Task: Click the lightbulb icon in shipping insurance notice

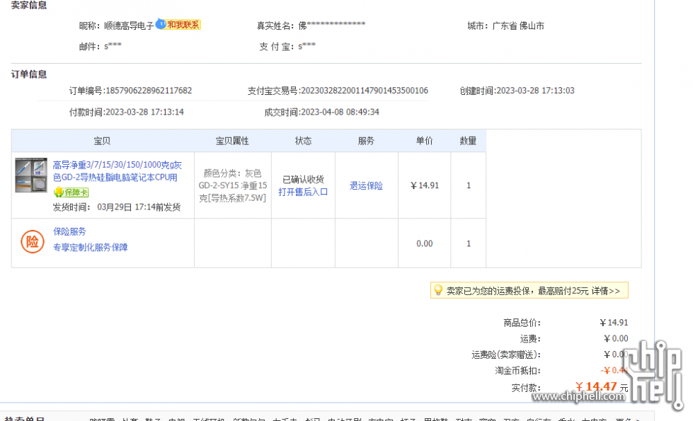Action: [438, 290]
